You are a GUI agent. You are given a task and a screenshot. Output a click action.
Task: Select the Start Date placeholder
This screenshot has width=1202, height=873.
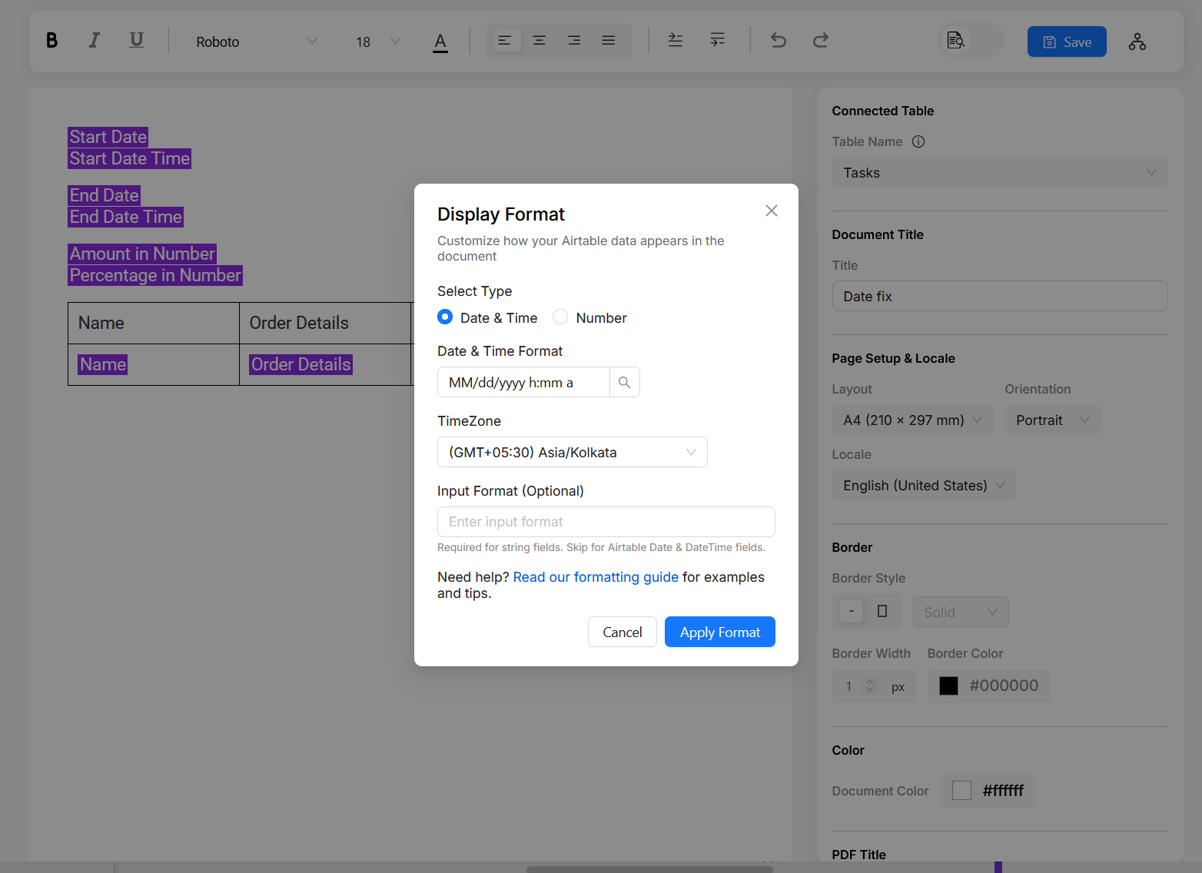[x=108, y=137]
